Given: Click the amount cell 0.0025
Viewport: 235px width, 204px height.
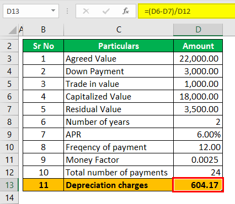Looking at the screenshot, I should tap(198, 160).
